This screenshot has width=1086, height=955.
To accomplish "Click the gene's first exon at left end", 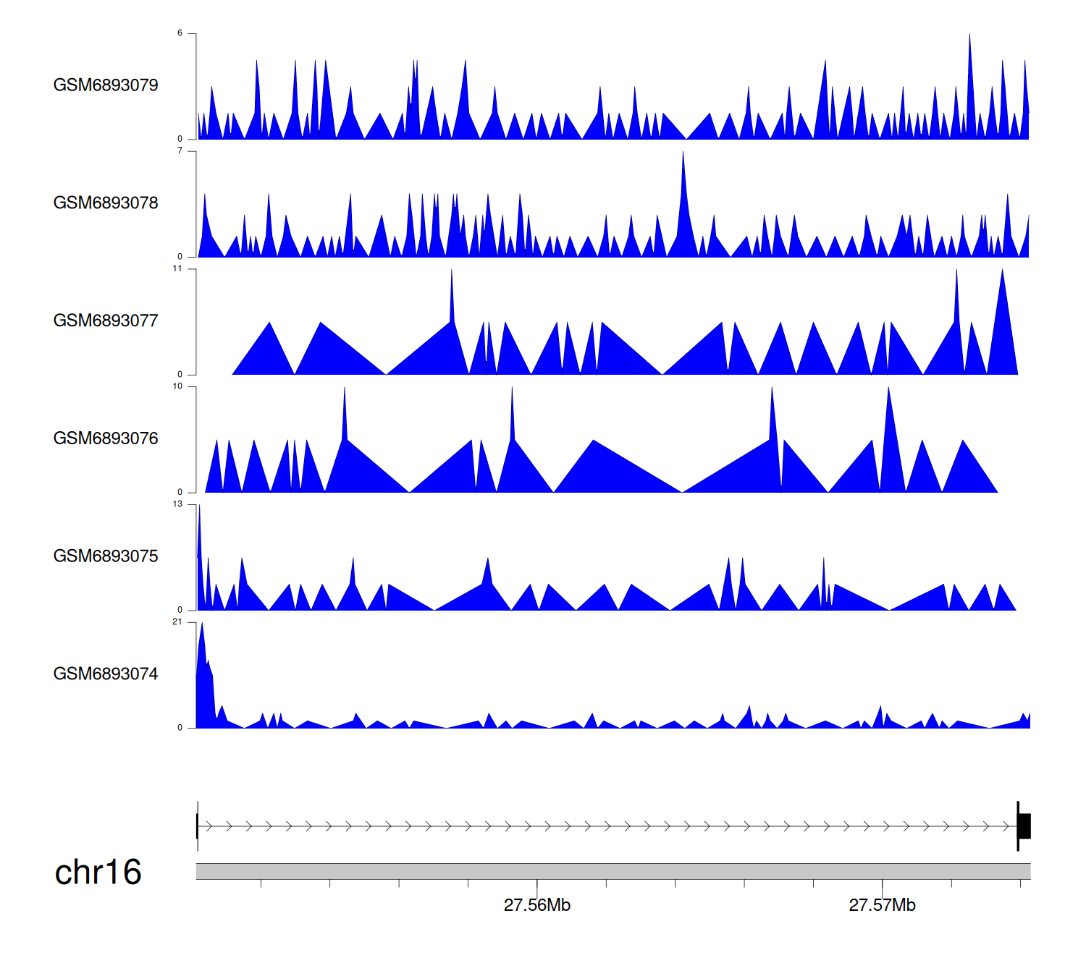I will click(197, 826).
